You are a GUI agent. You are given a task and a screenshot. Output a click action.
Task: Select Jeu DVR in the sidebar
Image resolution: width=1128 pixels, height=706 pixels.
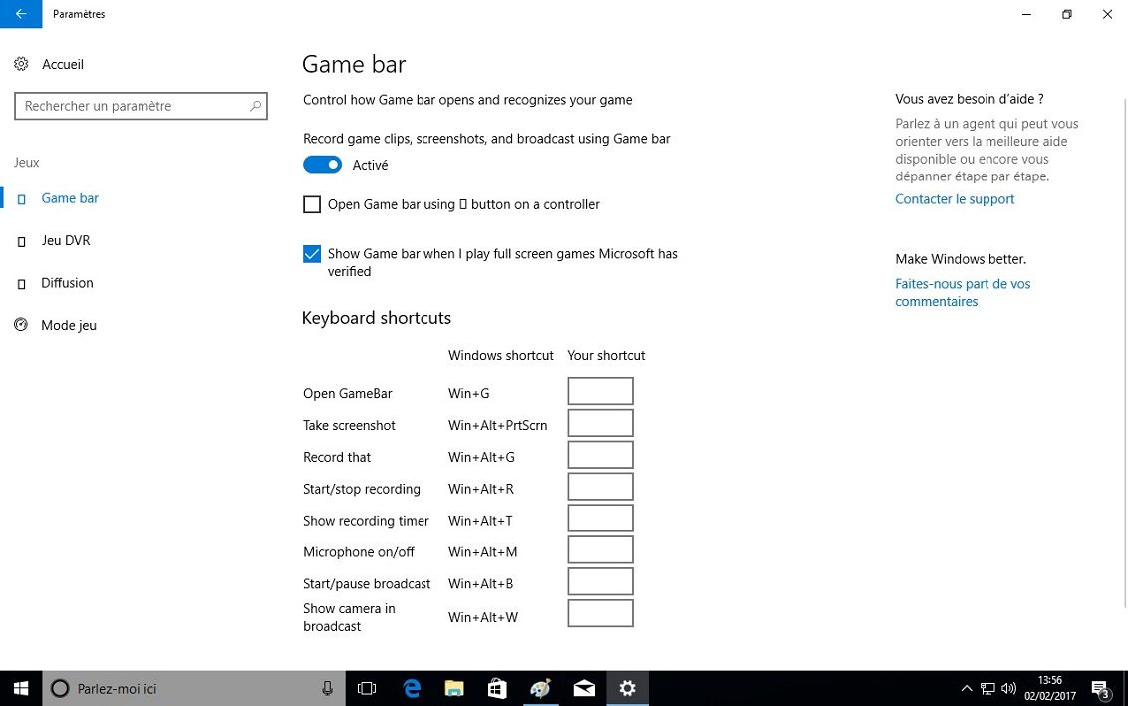point(66,240)
